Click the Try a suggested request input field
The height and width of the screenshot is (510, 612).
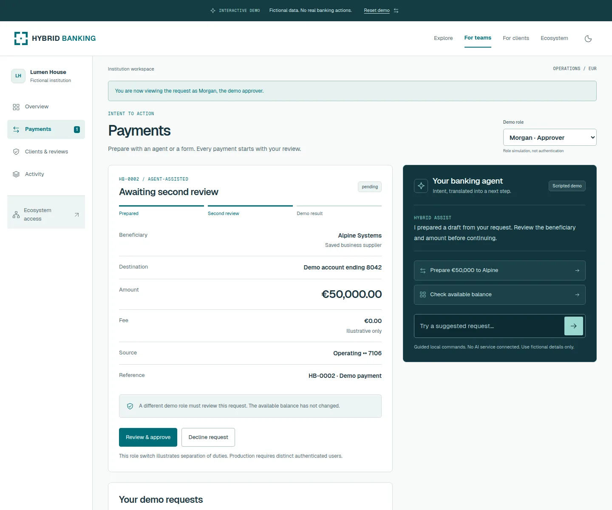489,326
